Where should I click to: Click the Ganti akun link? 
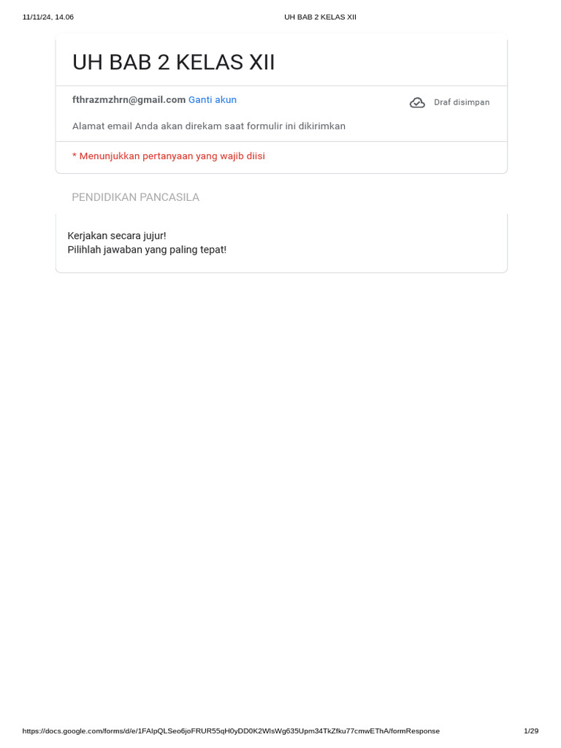213,100
